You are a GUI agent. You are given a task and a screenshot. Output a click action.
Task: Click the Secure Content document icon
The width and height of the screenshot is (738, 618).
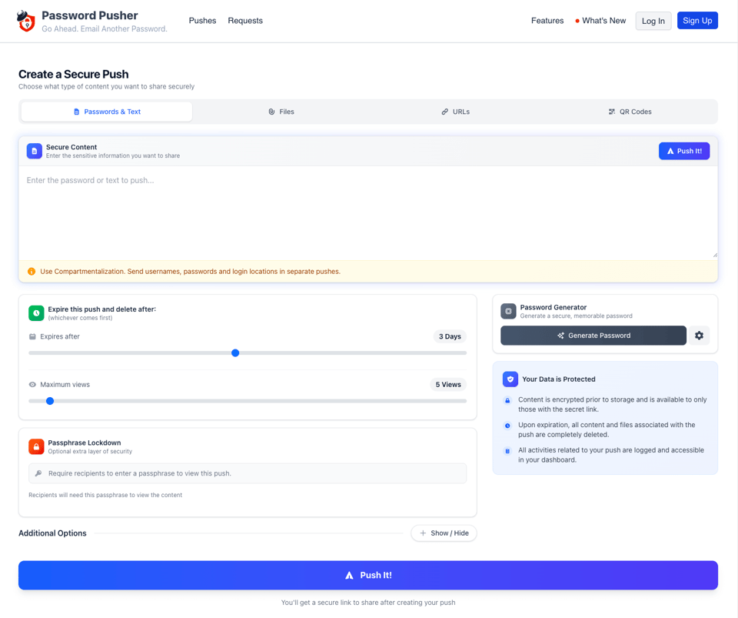(35, 151)
